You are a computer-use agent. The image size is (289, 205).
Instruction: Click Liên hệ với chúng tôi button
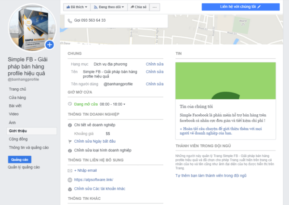coord(240,7)
